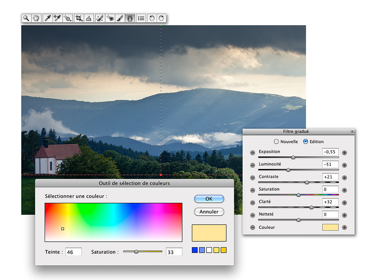Select the Red Eye Removal tool

[110, 18]
